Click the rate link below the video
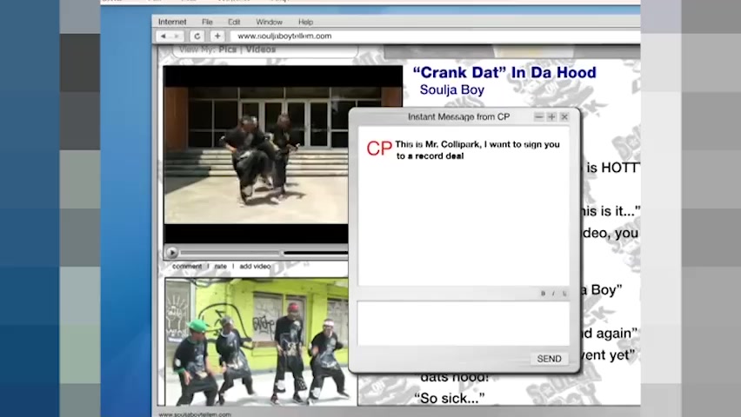 (221, 267)
